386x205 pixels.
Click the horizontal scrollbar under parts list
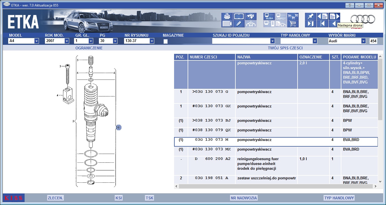(x=276, y=186)
